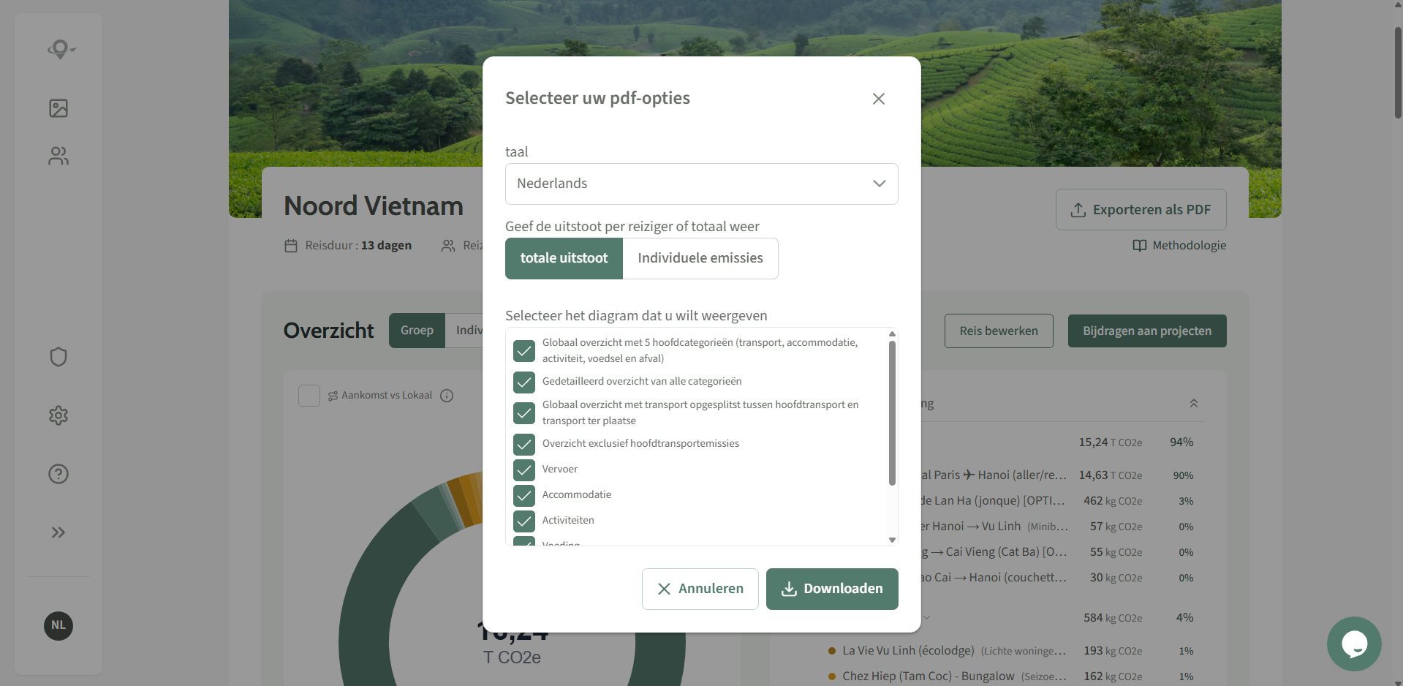This screenshot has height=686, width=1403.
Task: Click the diagram list scroll up arrow
Action: (892, 333)
